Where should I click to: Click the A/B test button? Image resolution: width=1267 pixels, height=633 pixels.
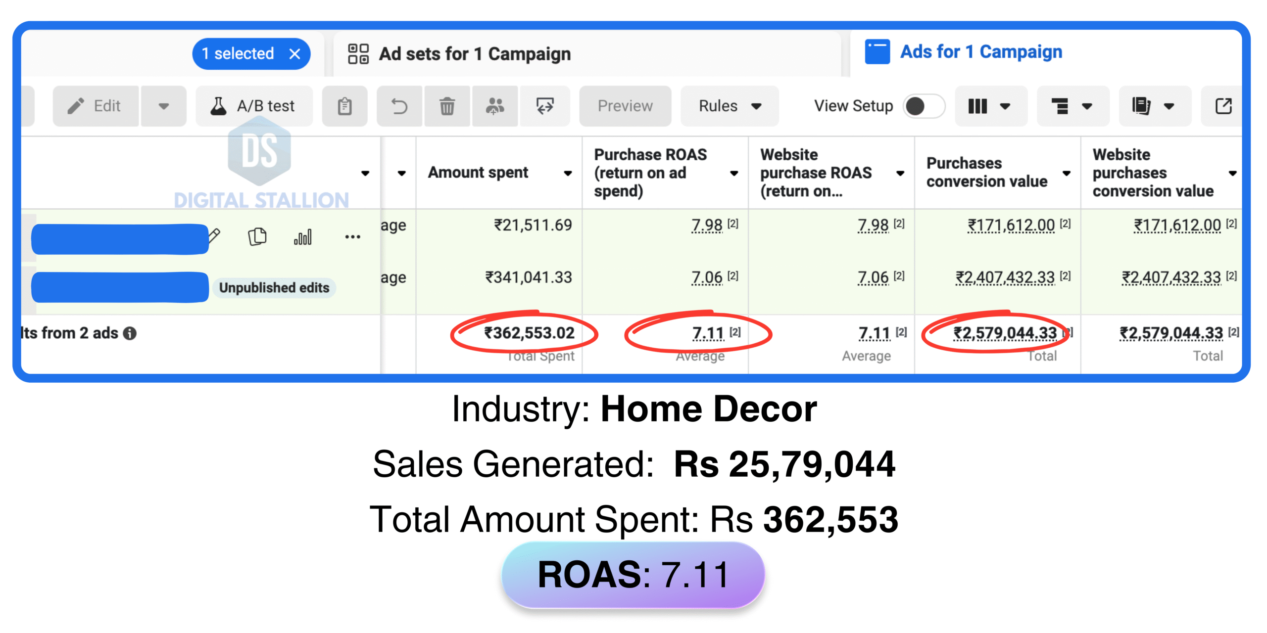tap(254, 106)
